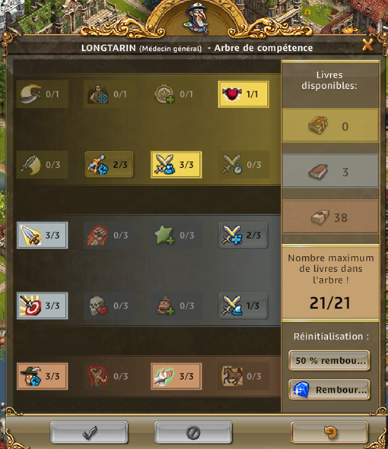Select the dagger skill 3/3
Viewport: 388px width, 449px height.
[42, 235]
